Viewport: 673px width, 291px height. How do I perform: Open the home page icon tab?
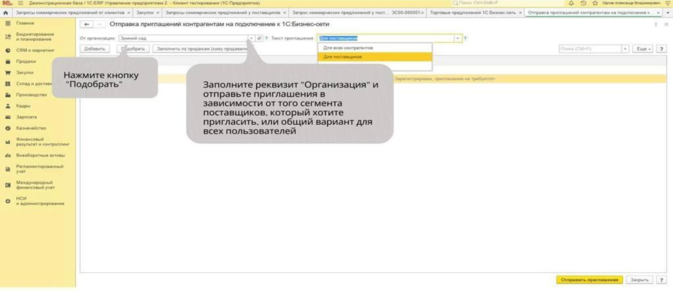click(x=6, y=13)
